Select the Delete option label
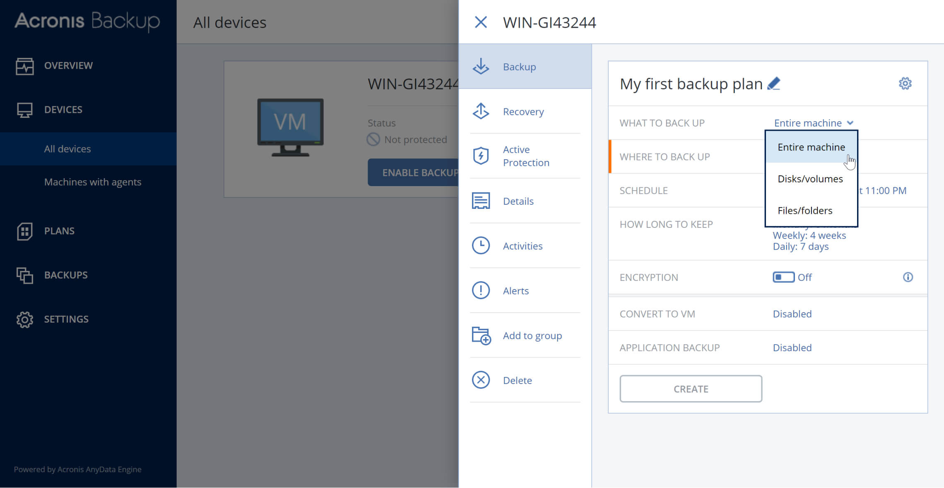944x488 pixels. coord(518,380)
